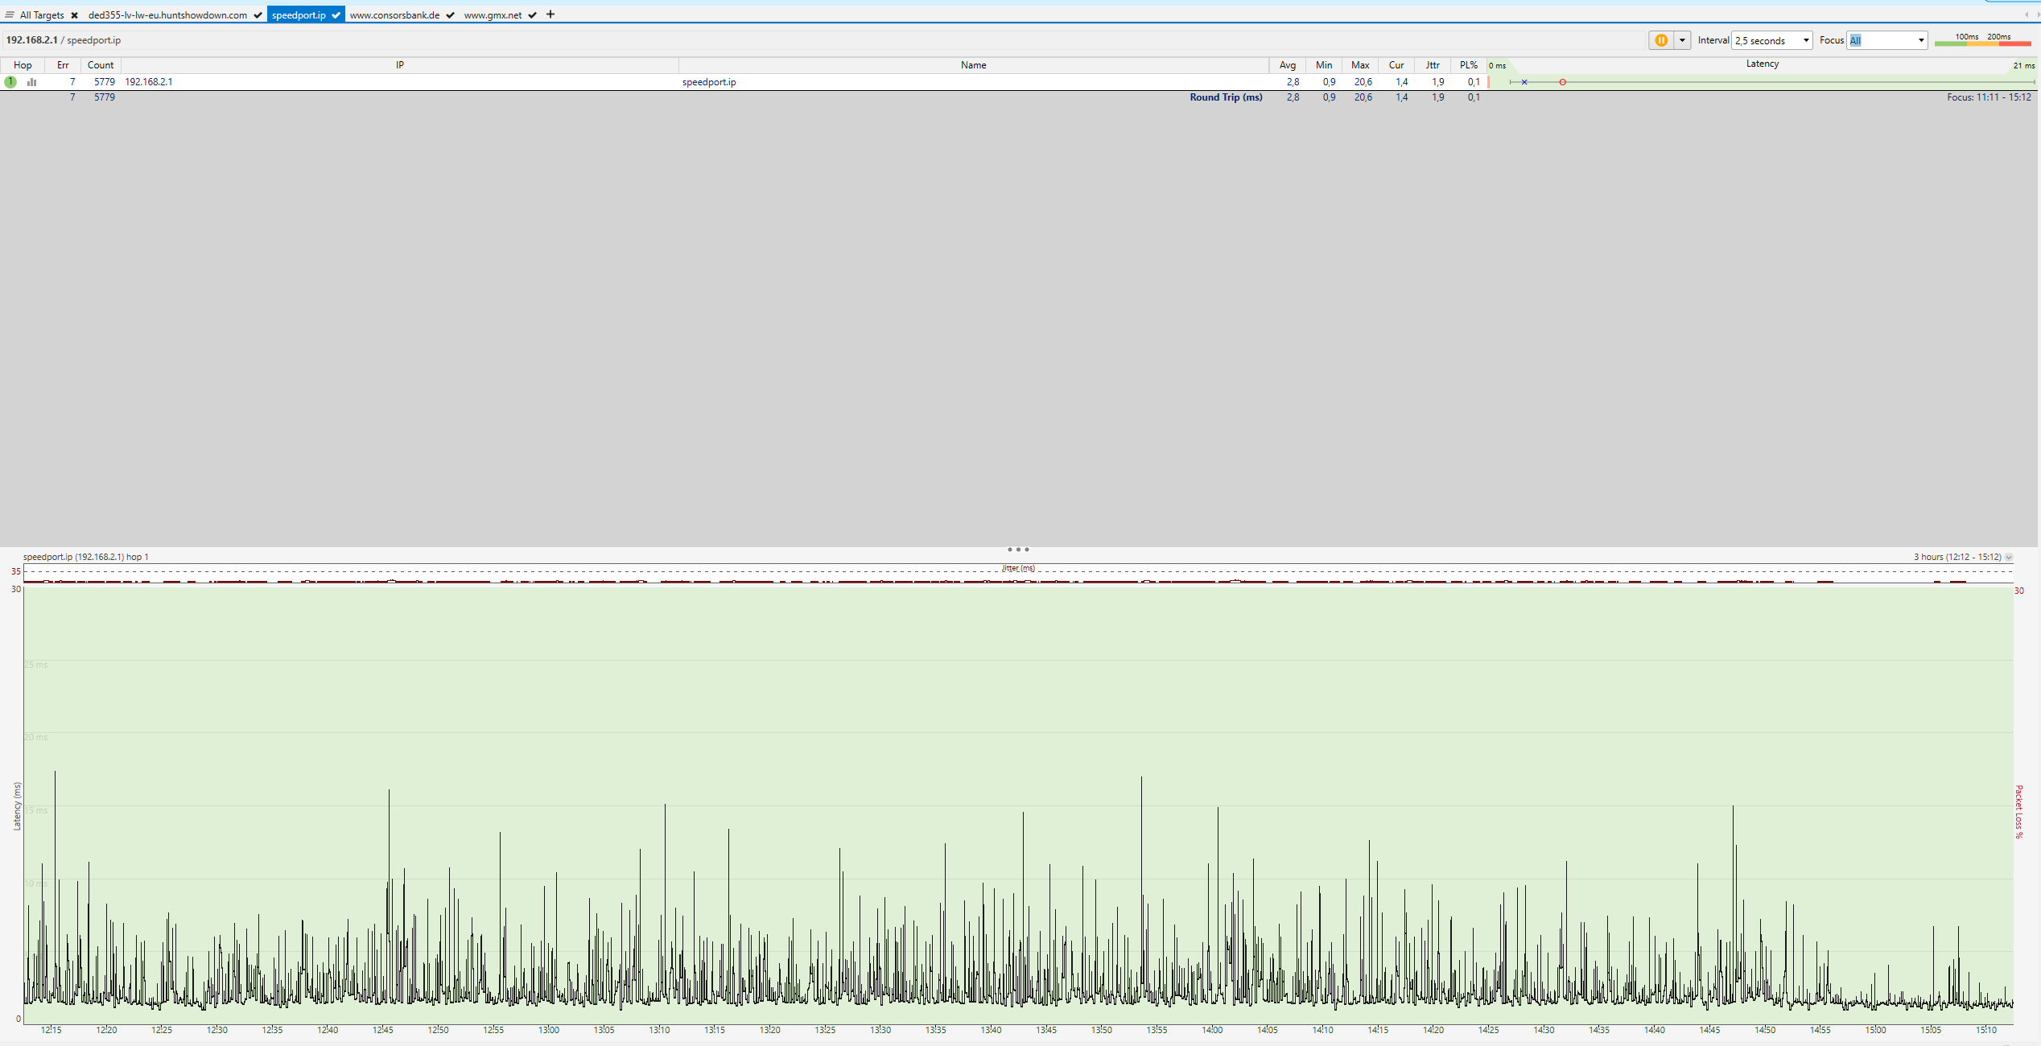Click the three-dot panel splitter handle

point(1018,550)
